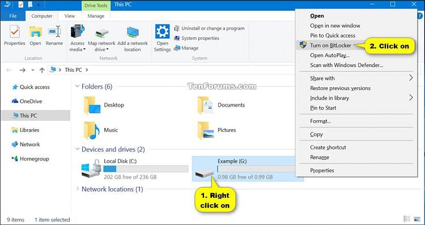Click Local Disk (C:) usage bar
Screen dimensions: 425x225
click(x=146, y=169)
